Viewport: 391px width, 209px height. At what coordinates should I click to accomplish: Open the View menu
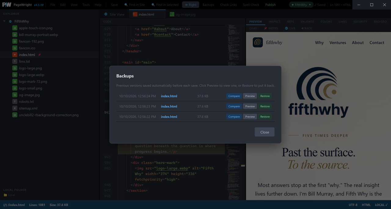74,5
